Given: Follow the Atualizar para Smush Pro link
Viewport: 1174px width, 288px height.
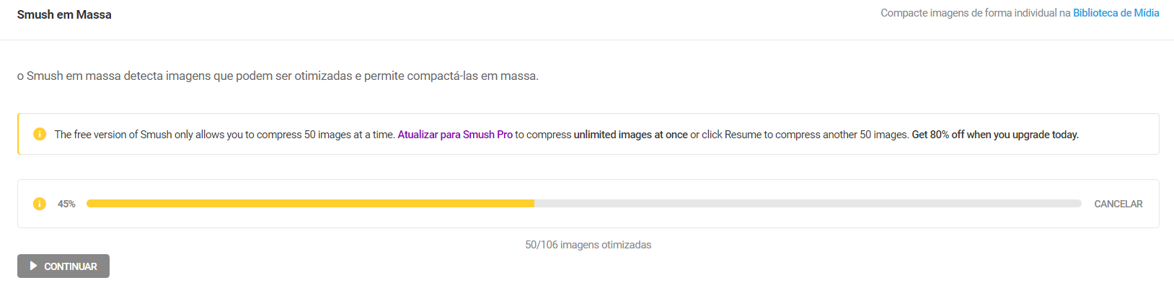Looking at the screenshot, I should pos(455,135).
